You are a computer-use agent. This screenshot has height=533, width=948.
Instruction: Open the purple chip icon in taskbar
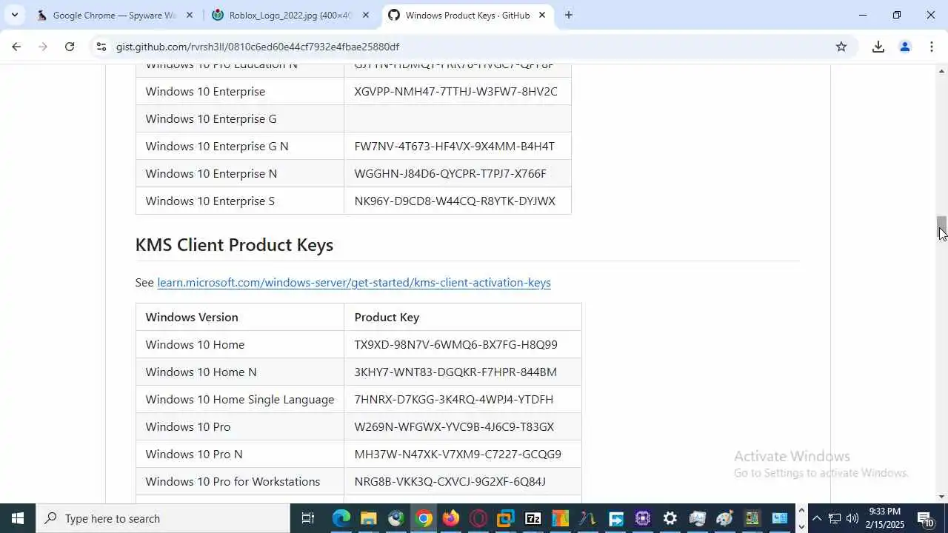643,518
